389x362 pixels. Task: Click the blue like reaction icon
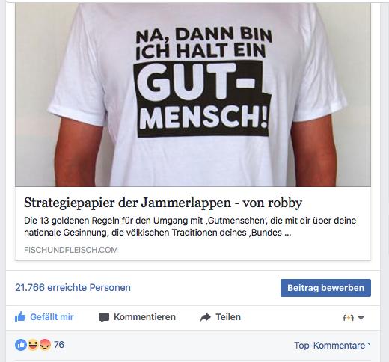(x=21, y=345)
